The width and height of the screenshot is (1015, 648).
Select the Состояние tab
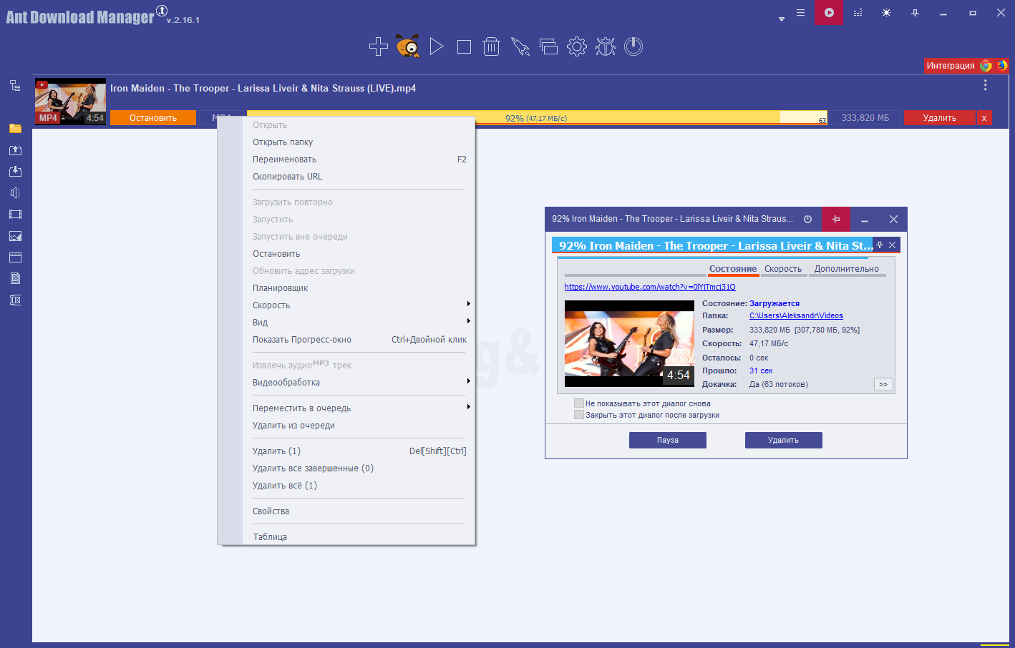pos(733,269)
